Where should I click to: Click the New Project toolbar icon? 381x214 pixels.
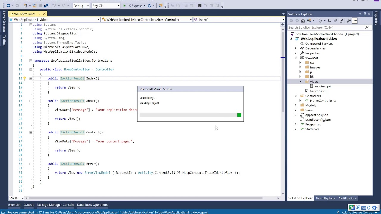pyautogui.click(x=26, y=6)
